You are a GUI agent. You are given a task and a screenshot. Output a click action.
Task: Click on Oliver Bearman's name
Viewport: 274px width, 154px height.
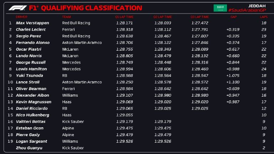pos(31,89)
